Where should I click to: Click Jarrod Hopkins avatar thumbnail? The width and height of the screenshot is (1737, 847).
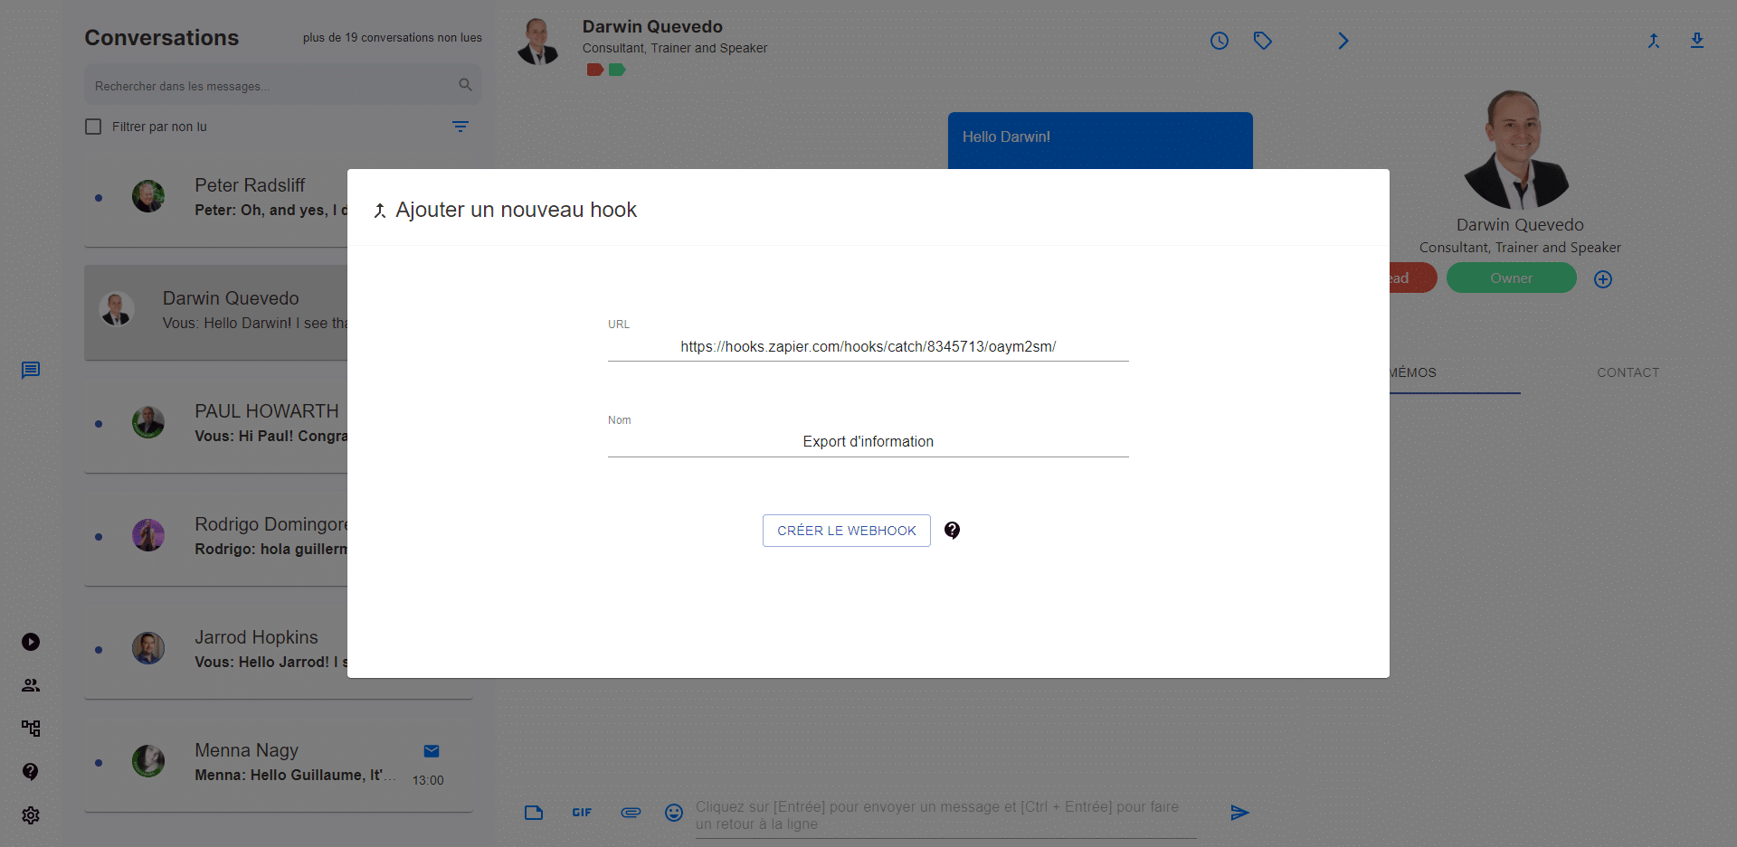tap(148, 648)
